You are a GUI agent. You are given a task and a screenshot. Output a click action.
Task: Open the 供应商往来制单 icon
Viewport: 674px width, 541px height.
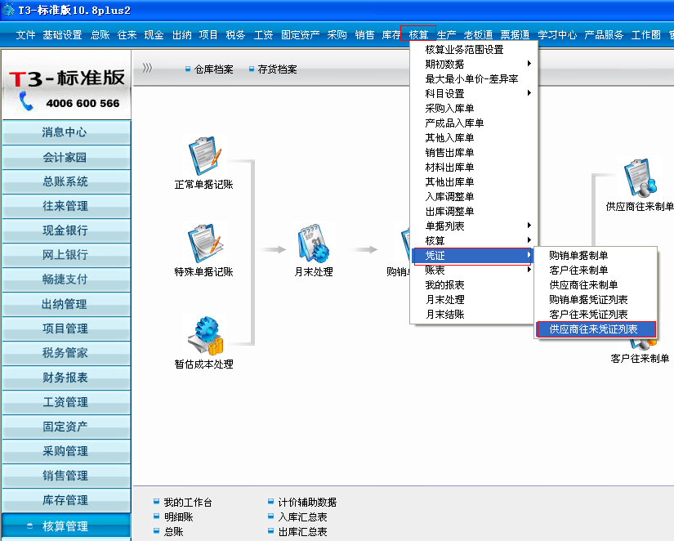[641, 177]
